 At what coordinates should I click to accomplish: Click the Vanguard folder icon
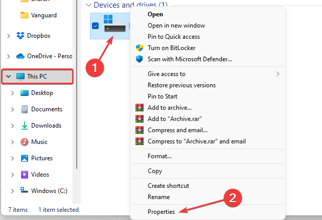click(24, 15)
